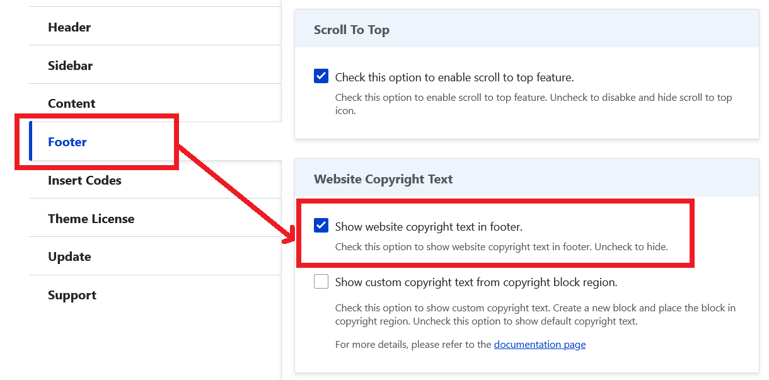769x380 pixels.
Task: Open the Header settings section
Action: pyautogui.click(x=69, y=27)
